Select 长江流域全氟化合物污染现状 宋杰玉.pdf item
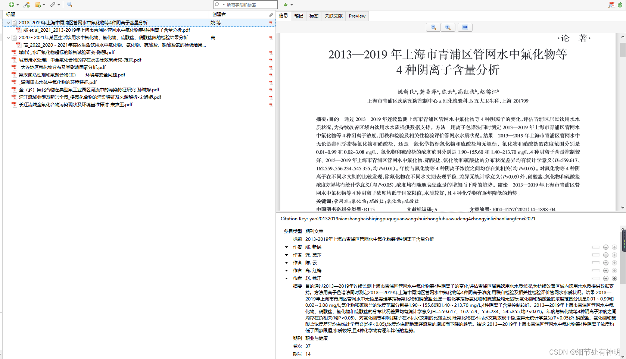Image resolution: width=626 pixels, height=359 pixels. coord(76,105)
